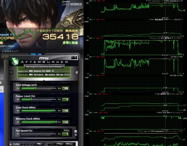Click the Memory Clock (MHz) label

(28, 119)
